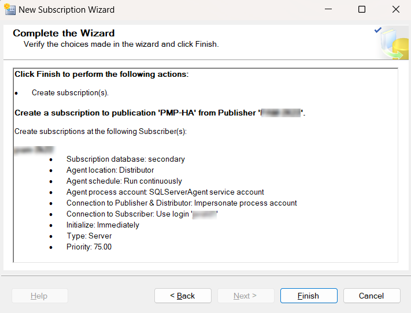Click the New Subscription Wizard title bar icon
Image resolution: width=411 pixels, height=313 pixels.
10,9
